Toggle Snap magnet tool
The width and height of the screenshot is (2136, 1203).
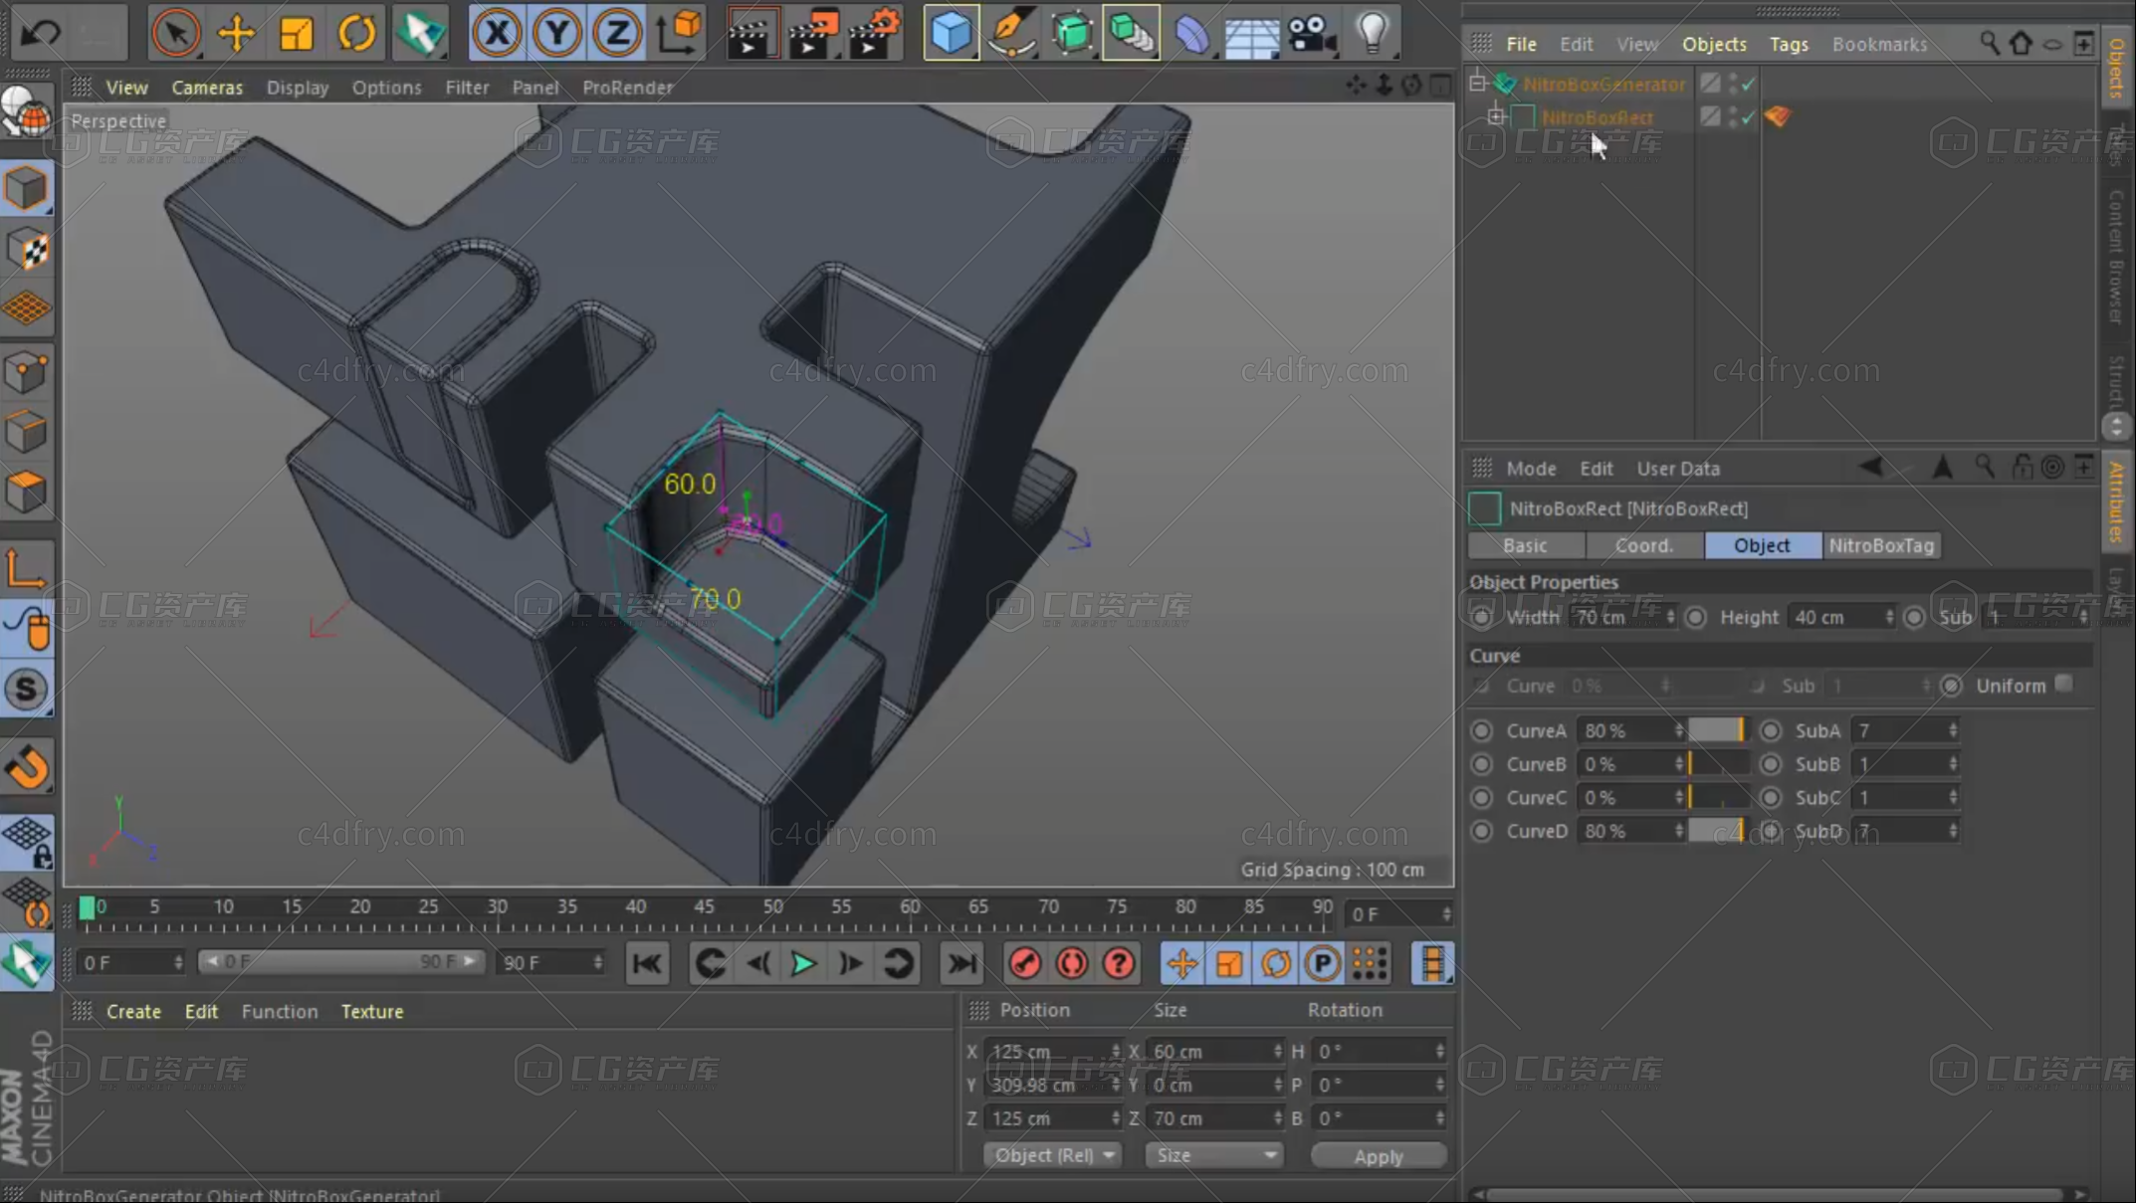(x=27, y=767)
